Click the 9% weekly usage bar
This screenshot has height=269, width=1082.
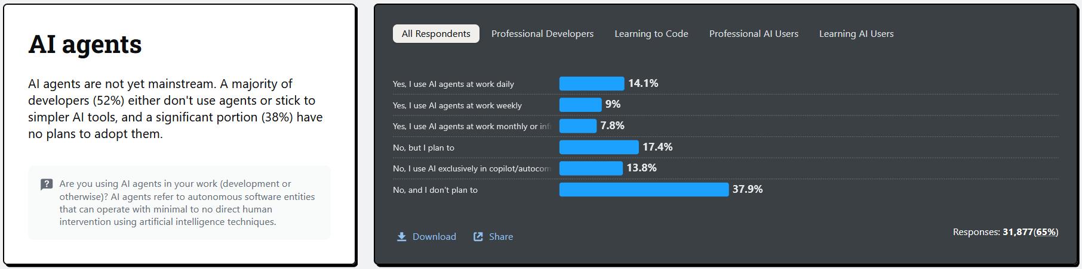[x=580, y=105]
